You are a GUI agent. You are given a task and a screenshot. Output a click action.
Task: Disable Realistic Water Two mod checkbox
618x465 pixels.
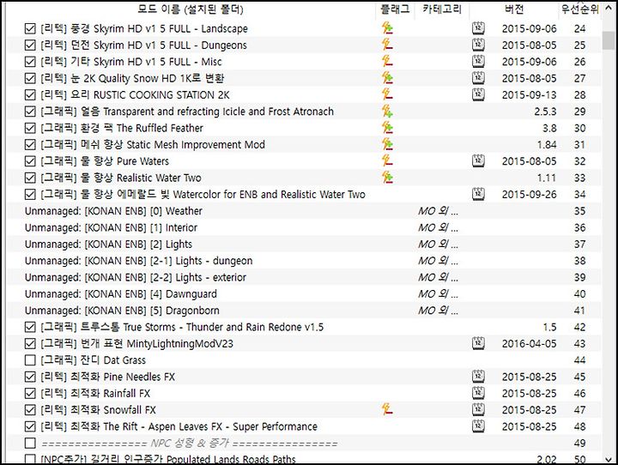[x=30, y=178]
